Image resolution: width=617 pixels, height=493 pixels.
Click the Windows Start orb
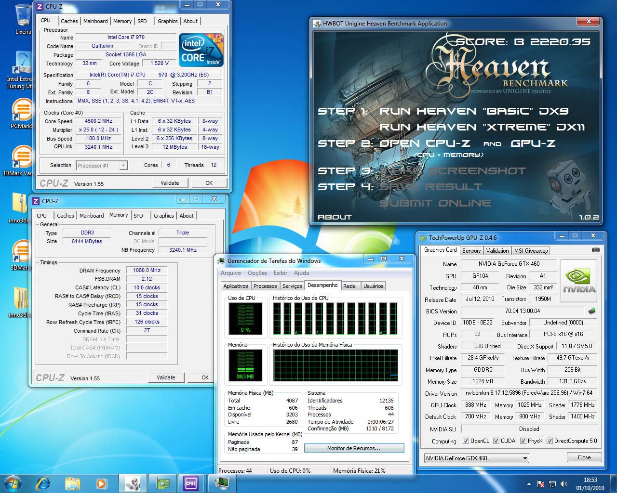click(x=13, y=482)
